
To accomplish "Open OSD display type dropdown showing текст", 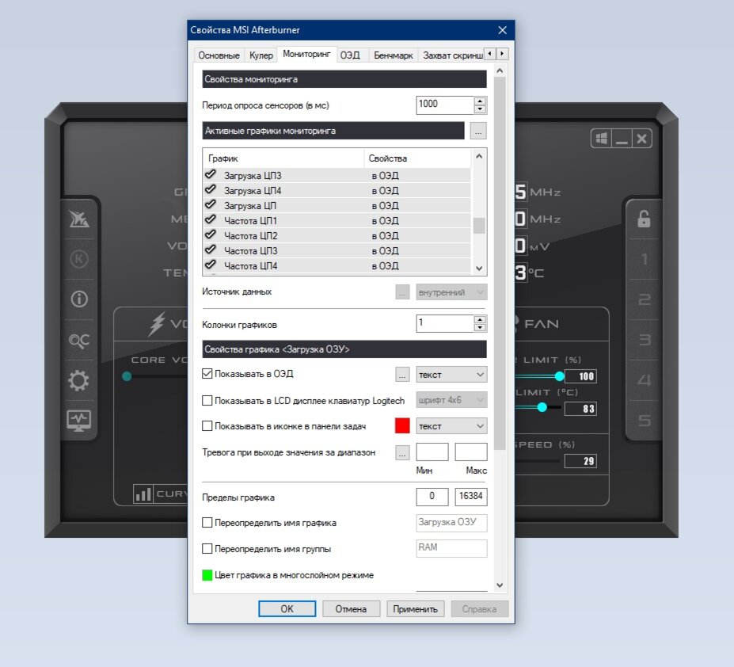I will [x=451, y=374].
